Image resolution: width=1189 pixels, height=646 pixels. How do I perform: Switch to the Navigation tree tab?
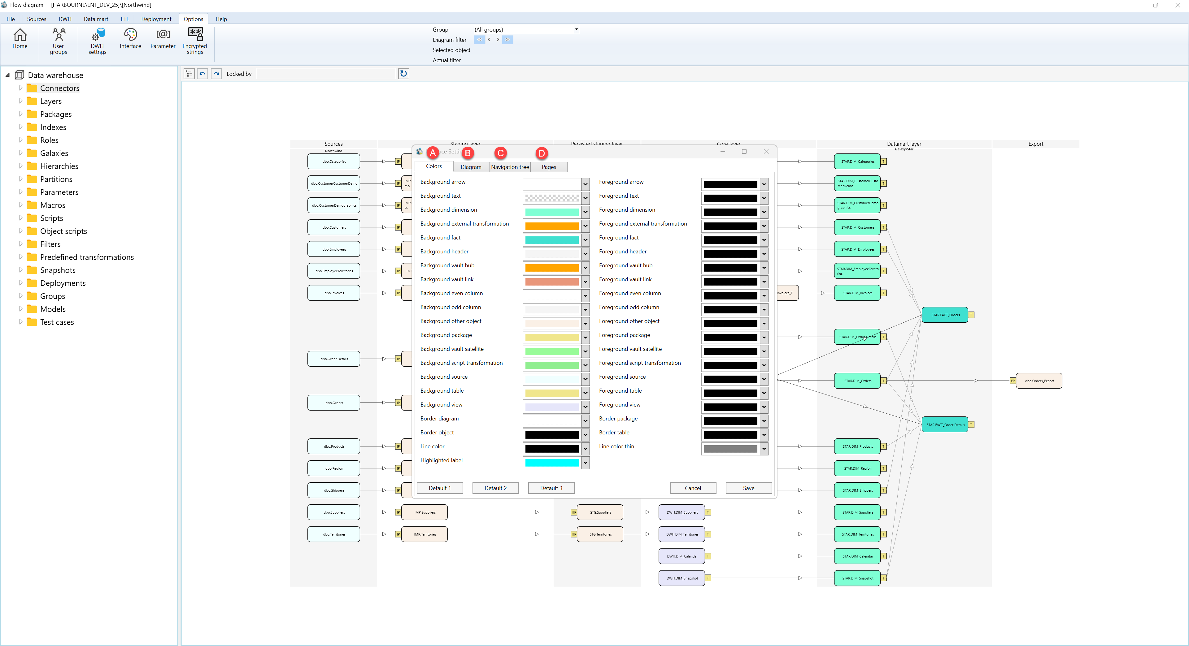pos(510,167)
